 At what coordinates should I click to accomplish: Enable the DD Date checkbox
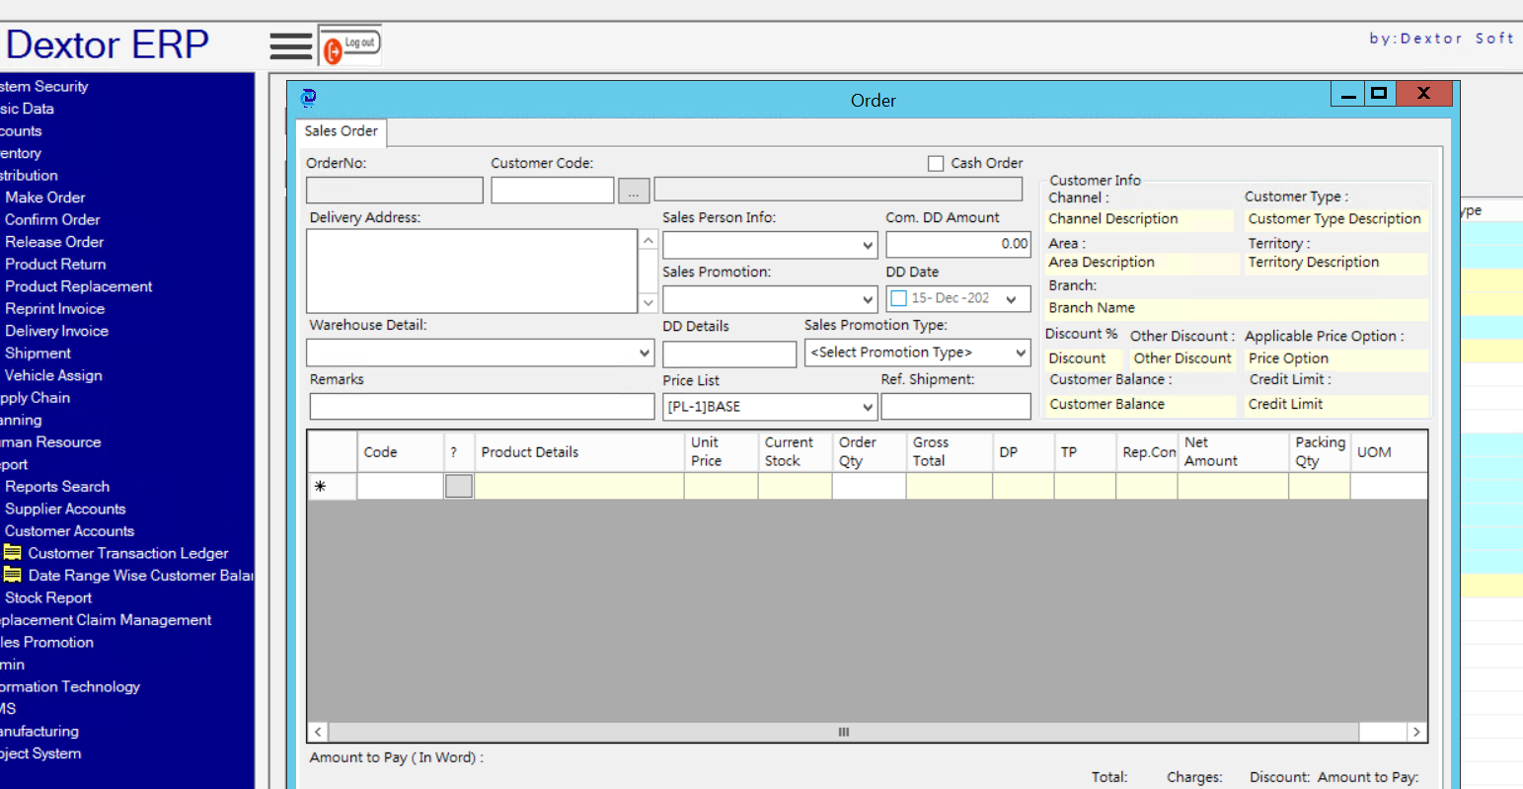click(x=898, y=298)
